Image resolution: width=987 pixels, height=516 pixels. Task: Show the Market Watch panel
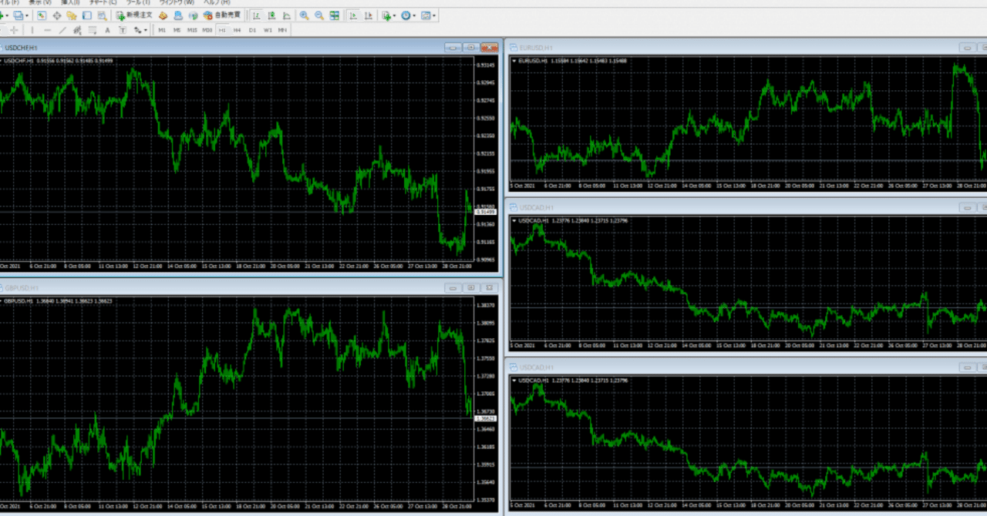42,15
